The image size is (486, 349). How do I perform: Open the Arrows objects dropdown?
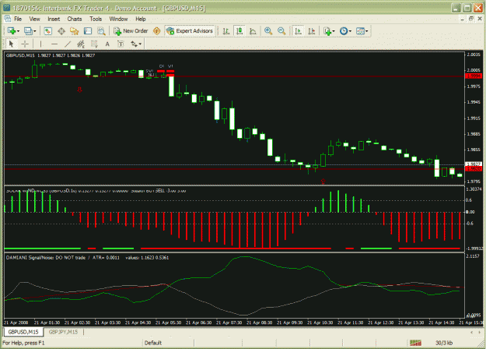tap(136, 44)
